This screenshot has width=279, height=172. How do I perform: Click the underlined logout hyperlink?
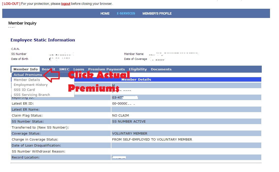tap(65, 3)
